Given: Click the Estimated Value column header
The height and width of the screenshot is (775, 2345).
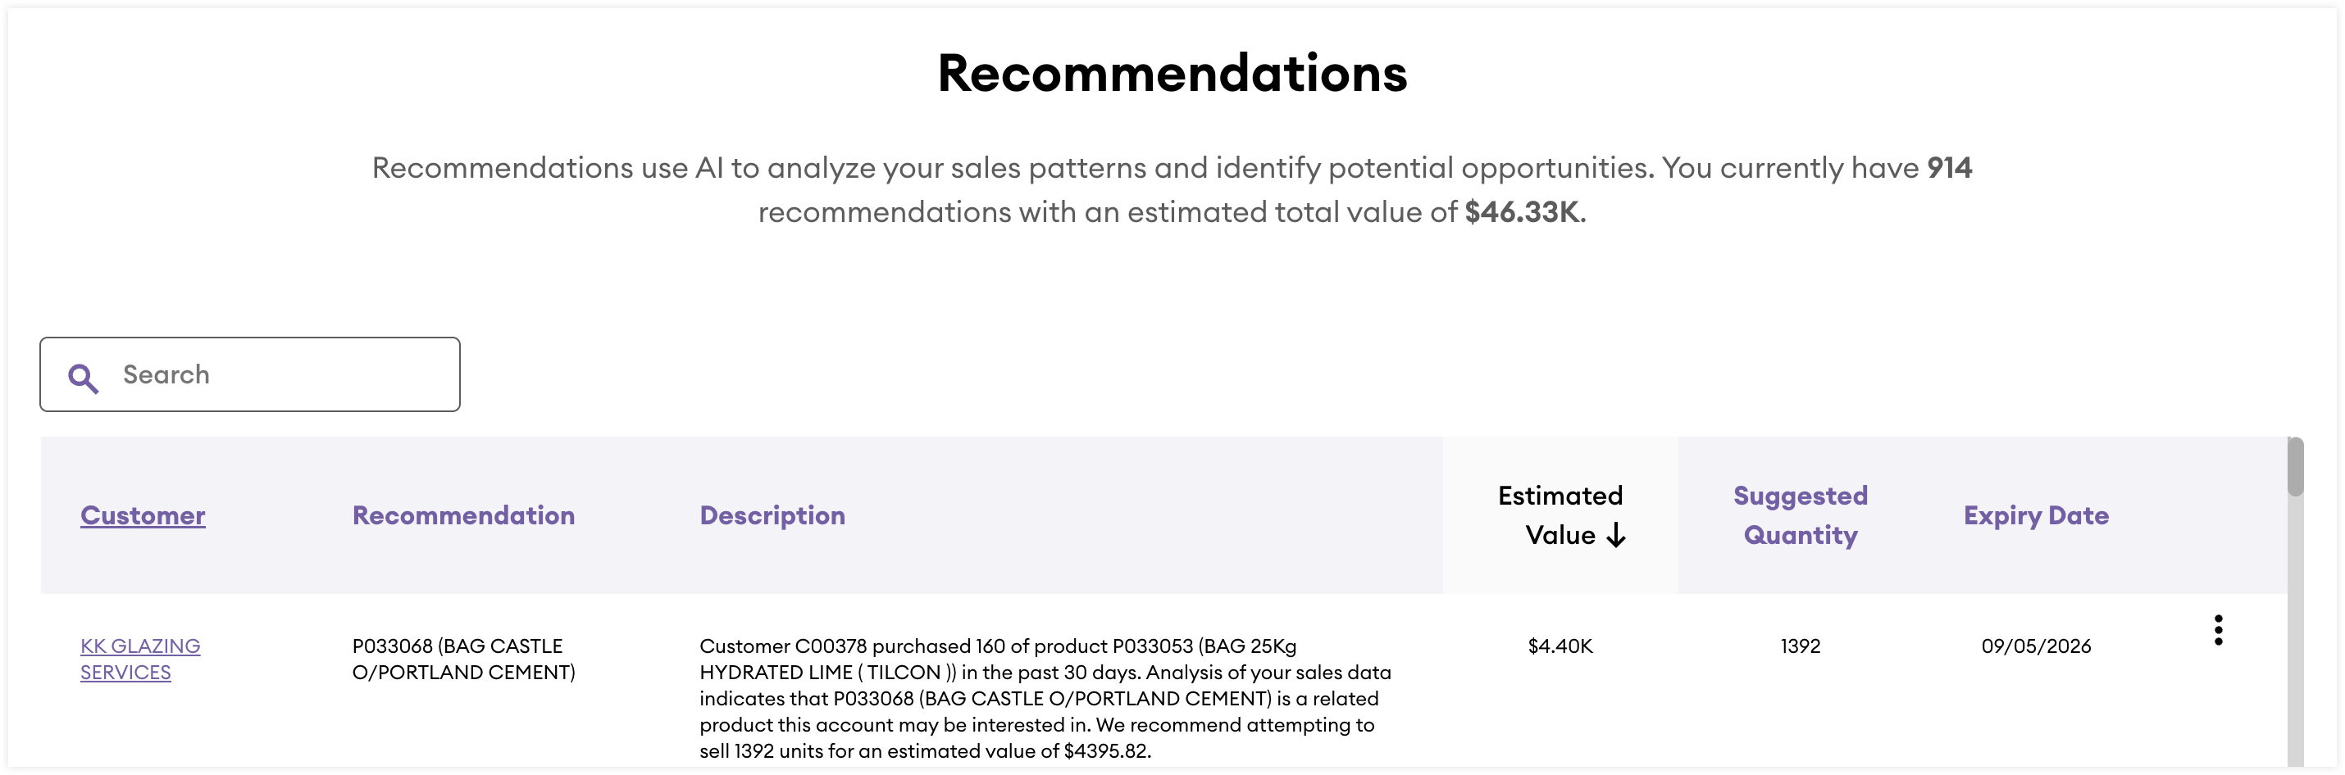Looking at the screenshot, I should (x=1560, y=514).
